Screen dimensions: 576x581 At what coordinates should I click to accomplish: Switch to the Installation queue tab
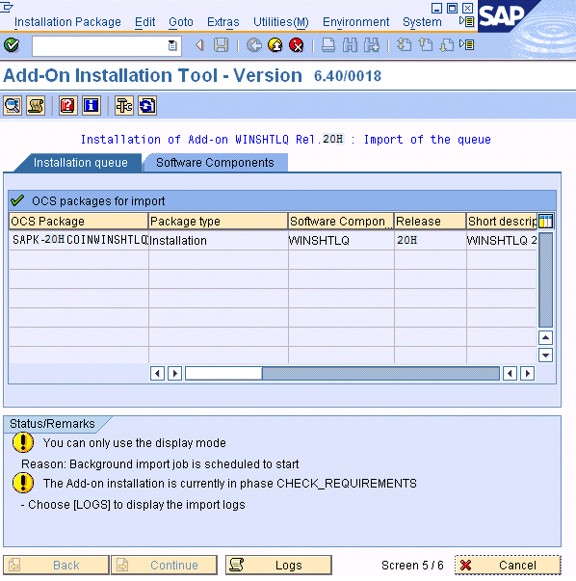[80, 163]
